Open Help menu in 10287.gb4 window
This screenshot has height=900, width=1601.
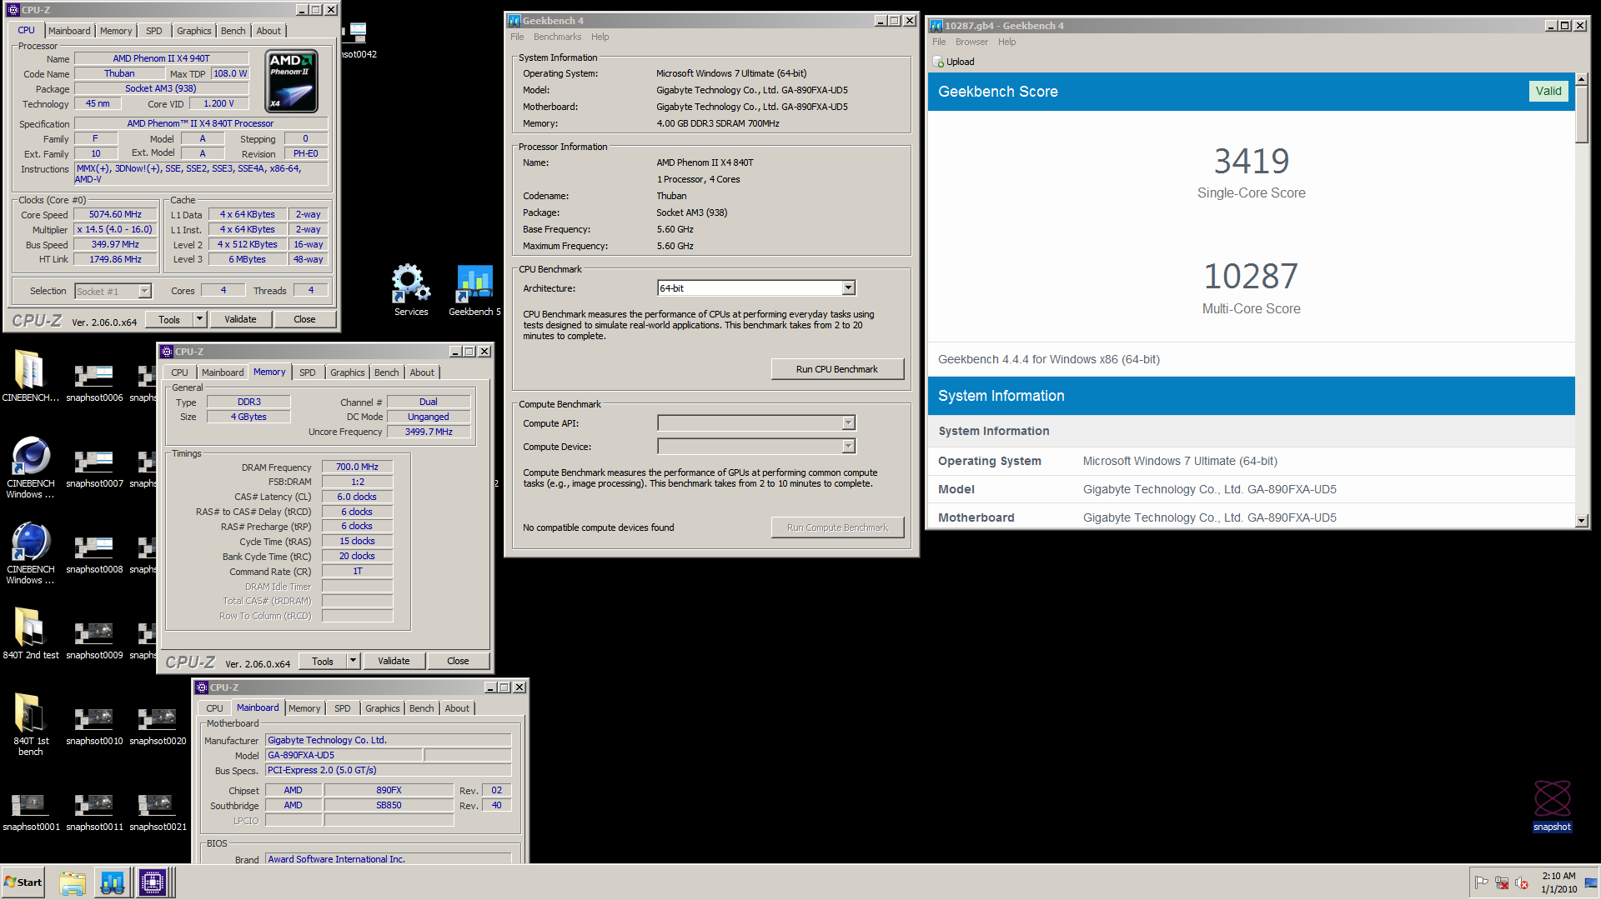1006,42
